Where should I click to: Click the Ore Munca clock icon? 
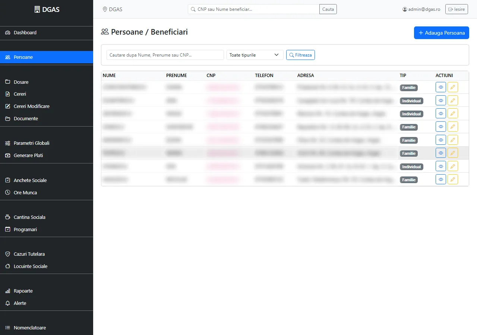pos(7,192)
